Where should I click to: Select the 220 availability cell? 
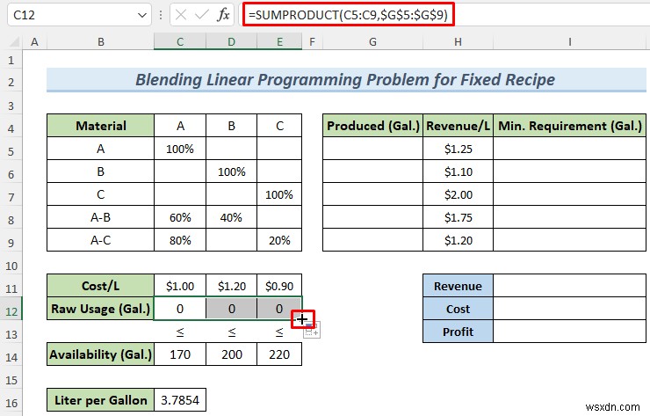pos(279,354)
